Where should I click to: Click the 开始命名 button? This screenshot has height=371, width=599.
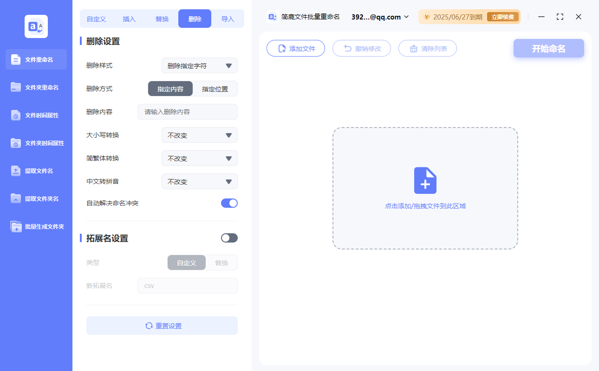(x=548, y=48)
